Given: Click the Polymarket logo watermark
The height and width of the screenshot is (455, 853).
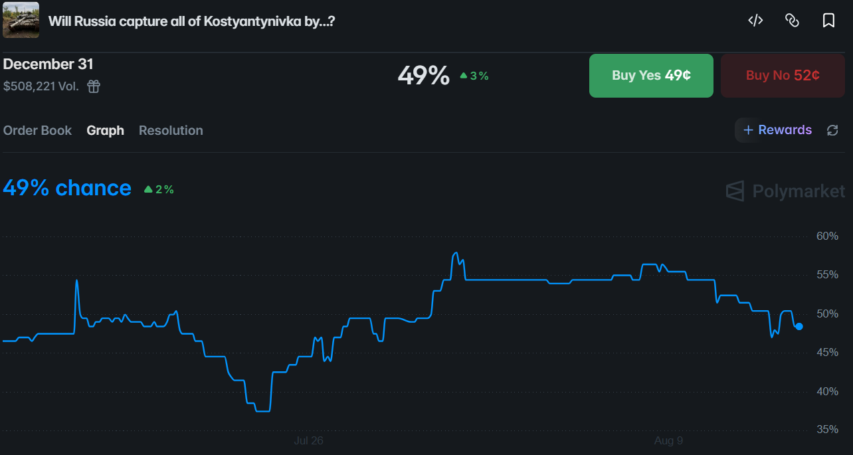Looking at the screenshot, I should pos(786,191).
